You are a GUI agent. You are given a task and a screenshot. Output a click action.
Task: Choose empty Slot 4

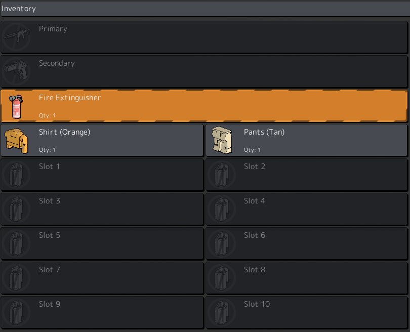coord(307,209)
